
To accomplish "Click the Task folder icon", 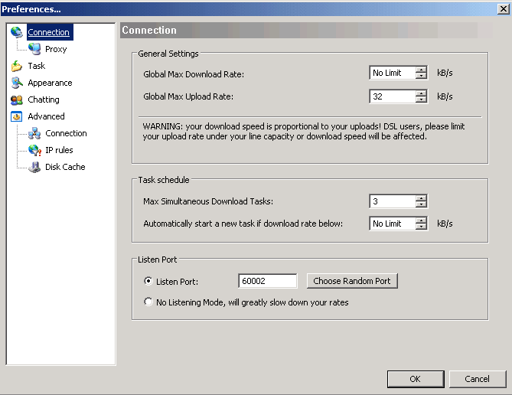I will pos(16,66).
